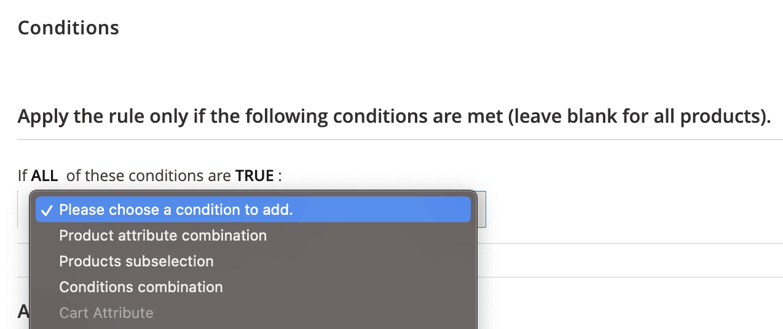
Task: Pick "Conditions combination" in dropdown list
Action: [x=141, y=287]
